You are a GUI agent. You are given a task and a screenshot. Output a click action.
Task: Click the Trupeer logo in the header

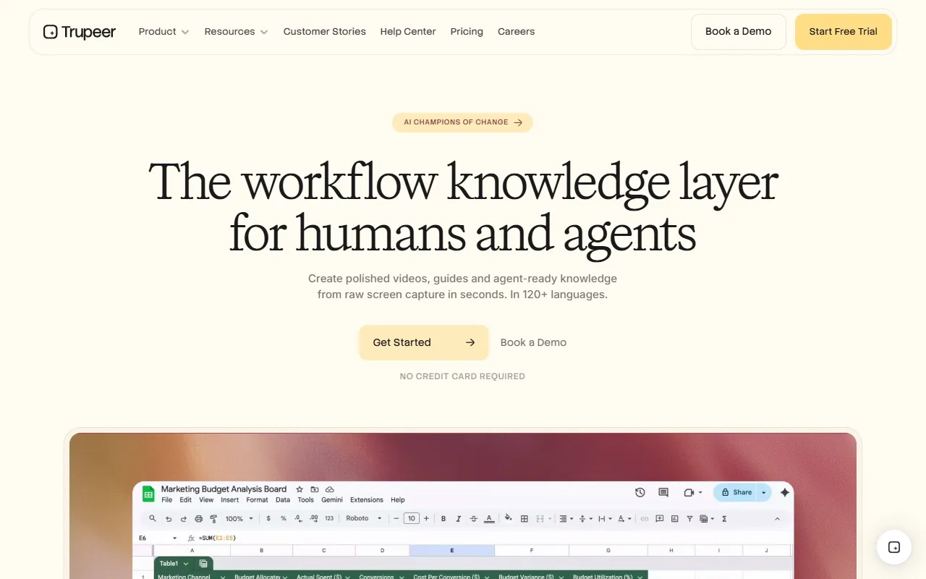[80, 32]
